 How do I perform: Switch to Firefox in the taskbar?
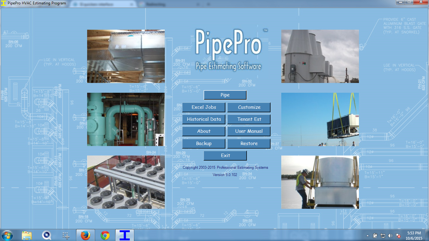tap(85, 235)
